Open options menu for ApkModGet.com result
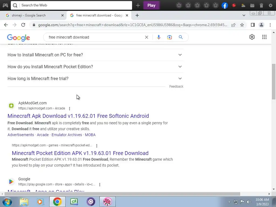 [x=70, y=109]
